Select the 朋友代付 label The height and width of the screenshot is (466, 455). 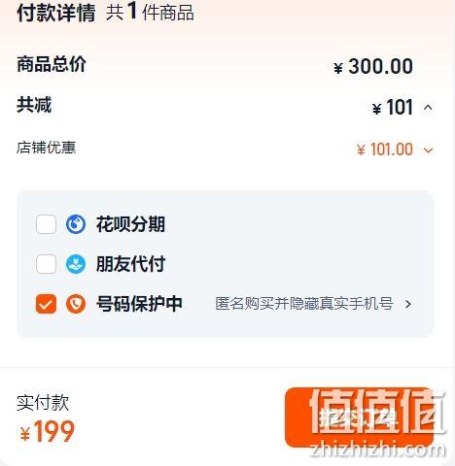[x=130, y=264]
